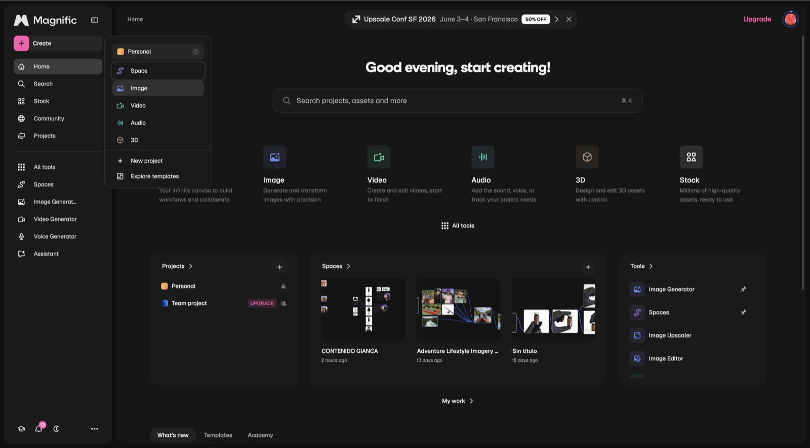Click the pink Create plus button
The width and height of the screenshot is (810, 448).
tap(21, 44)
